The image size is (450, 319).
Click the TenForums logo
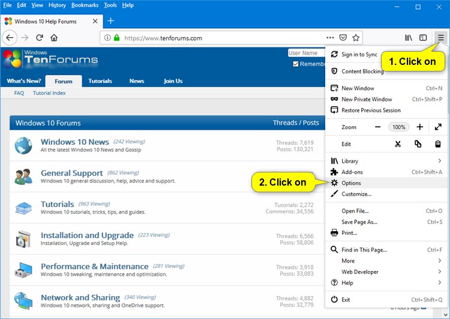(50, 59)
